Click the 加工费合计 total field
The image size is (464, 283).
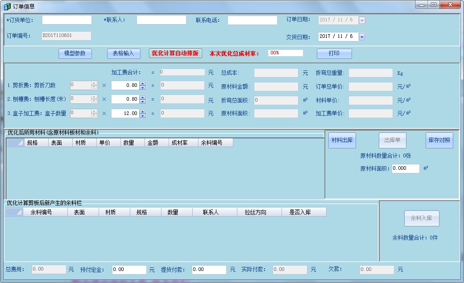[182, 72]
